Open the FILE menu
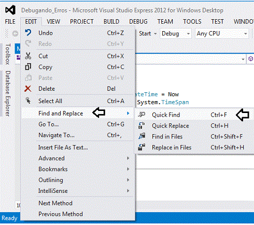The image size is (254, 225). 10,22
